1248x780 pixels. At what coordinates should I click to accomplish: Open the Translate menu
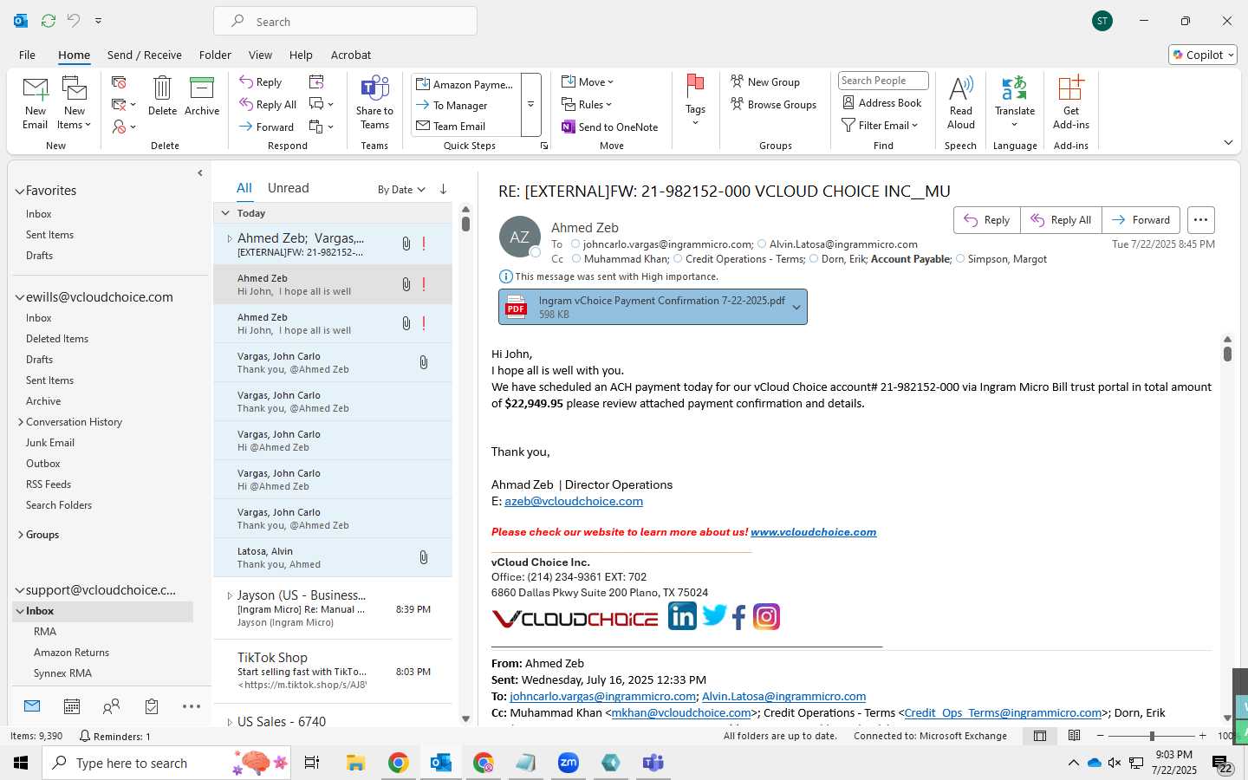(x=1015, y=102)
